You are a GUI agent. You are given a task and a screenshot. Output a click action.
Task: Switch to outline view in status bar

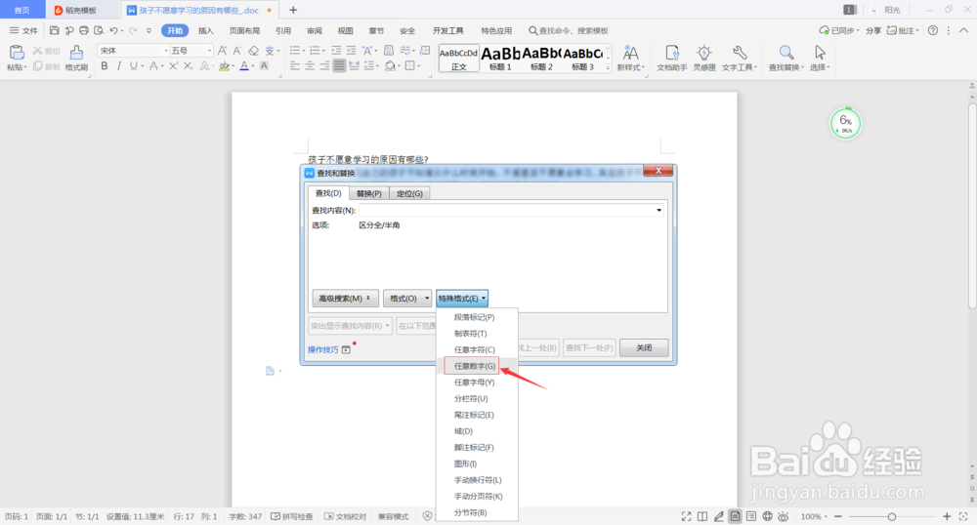tap(751, 516)
